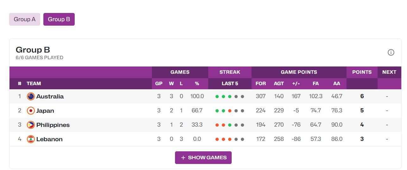This screenshot has height=170, width=407.
Task: Open the Japan team link
Action: tap(45, 111)
